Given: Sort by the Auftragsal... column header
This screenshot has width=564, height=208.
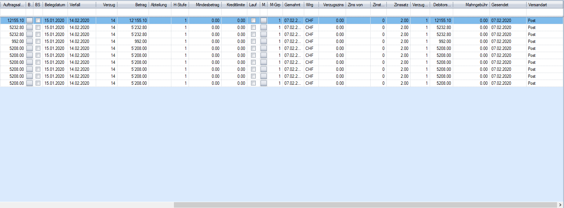Looking at the screenshot, I should coord(13,5).
